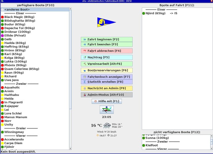Open Statistik erstellen
Screen dimensions: 213x154
coord(106,82)
